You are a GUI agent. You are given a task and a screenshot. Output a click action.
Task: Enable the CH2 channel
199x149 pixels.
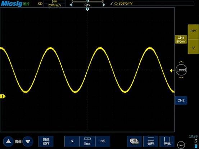click(x=181, y=101)
